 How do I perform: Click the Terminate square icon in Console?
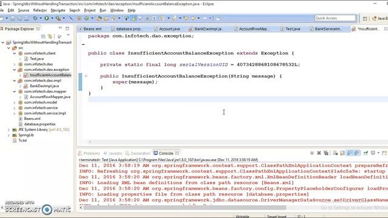click(312, 153)
